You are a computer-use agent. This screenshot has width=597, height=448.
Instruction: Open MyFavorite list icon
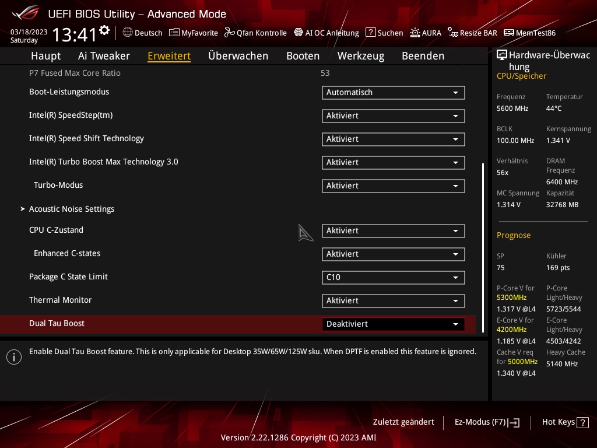click(174, 33)
